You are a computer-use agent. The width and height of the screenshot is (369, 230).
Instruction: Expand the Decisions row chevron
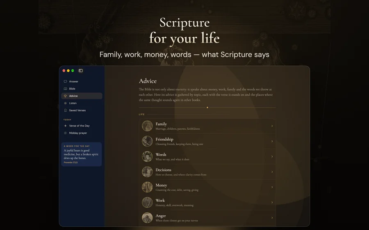(272, 172)
